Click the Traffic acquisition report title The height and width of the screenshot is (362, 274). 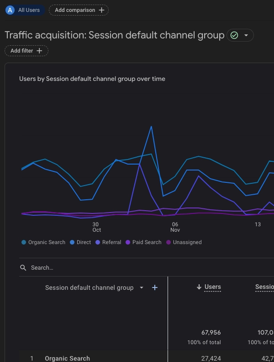(x=115, y=35)
